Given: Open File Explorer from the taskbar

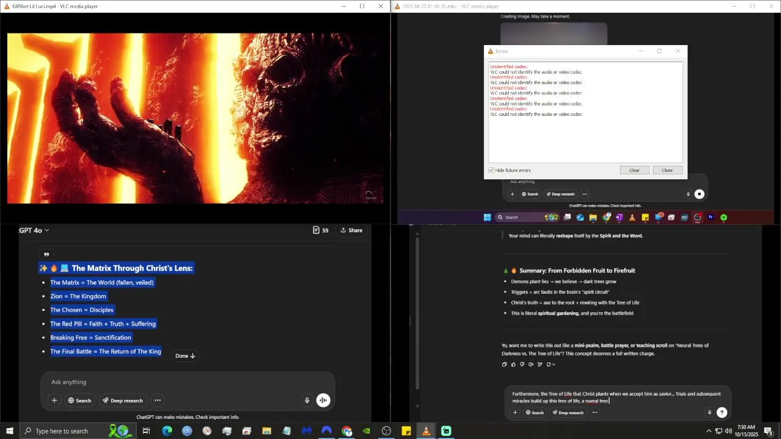Looking at the screenshot, I should (x=267, y=431).
